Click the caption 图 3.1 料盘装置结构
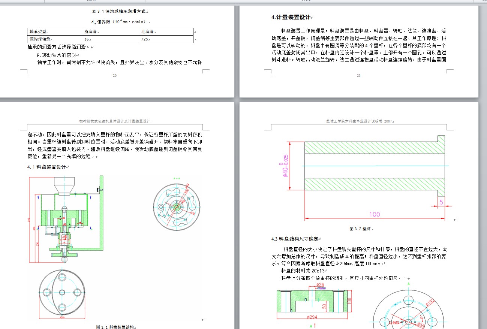 (116, 327)
